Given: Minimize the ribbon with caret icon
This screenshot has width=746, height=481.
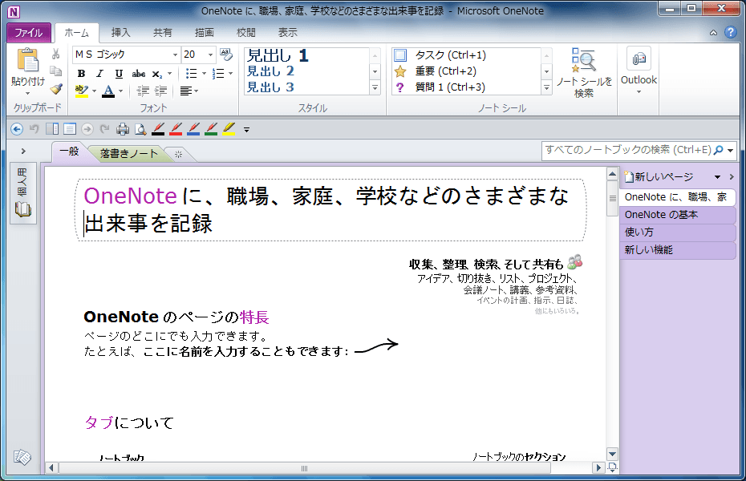Looking at the screenshot, I should 713,33.
